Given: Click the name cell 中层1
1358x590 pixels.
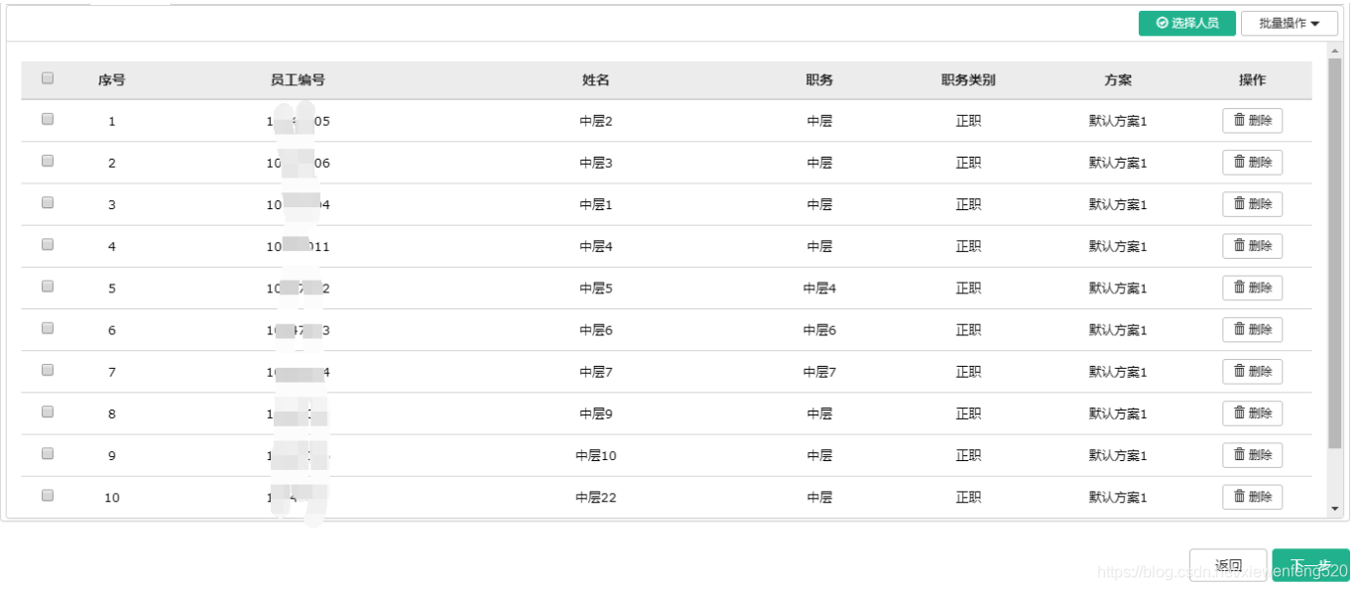Looking at the screenshot, I should 596,204.
